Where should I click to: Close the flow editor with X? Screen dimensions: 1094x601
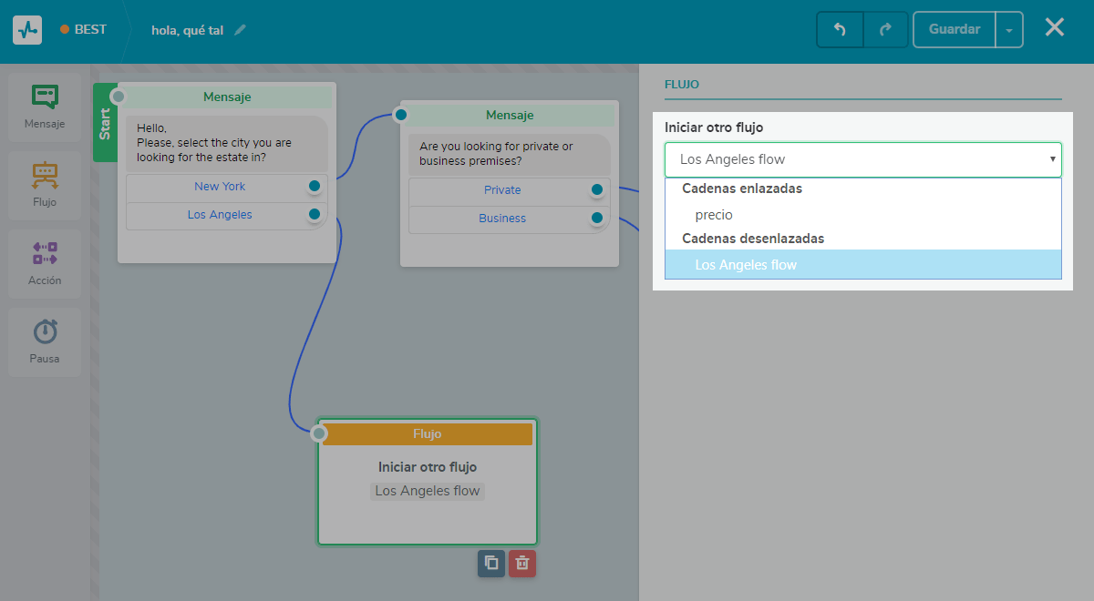(1054, 27)
